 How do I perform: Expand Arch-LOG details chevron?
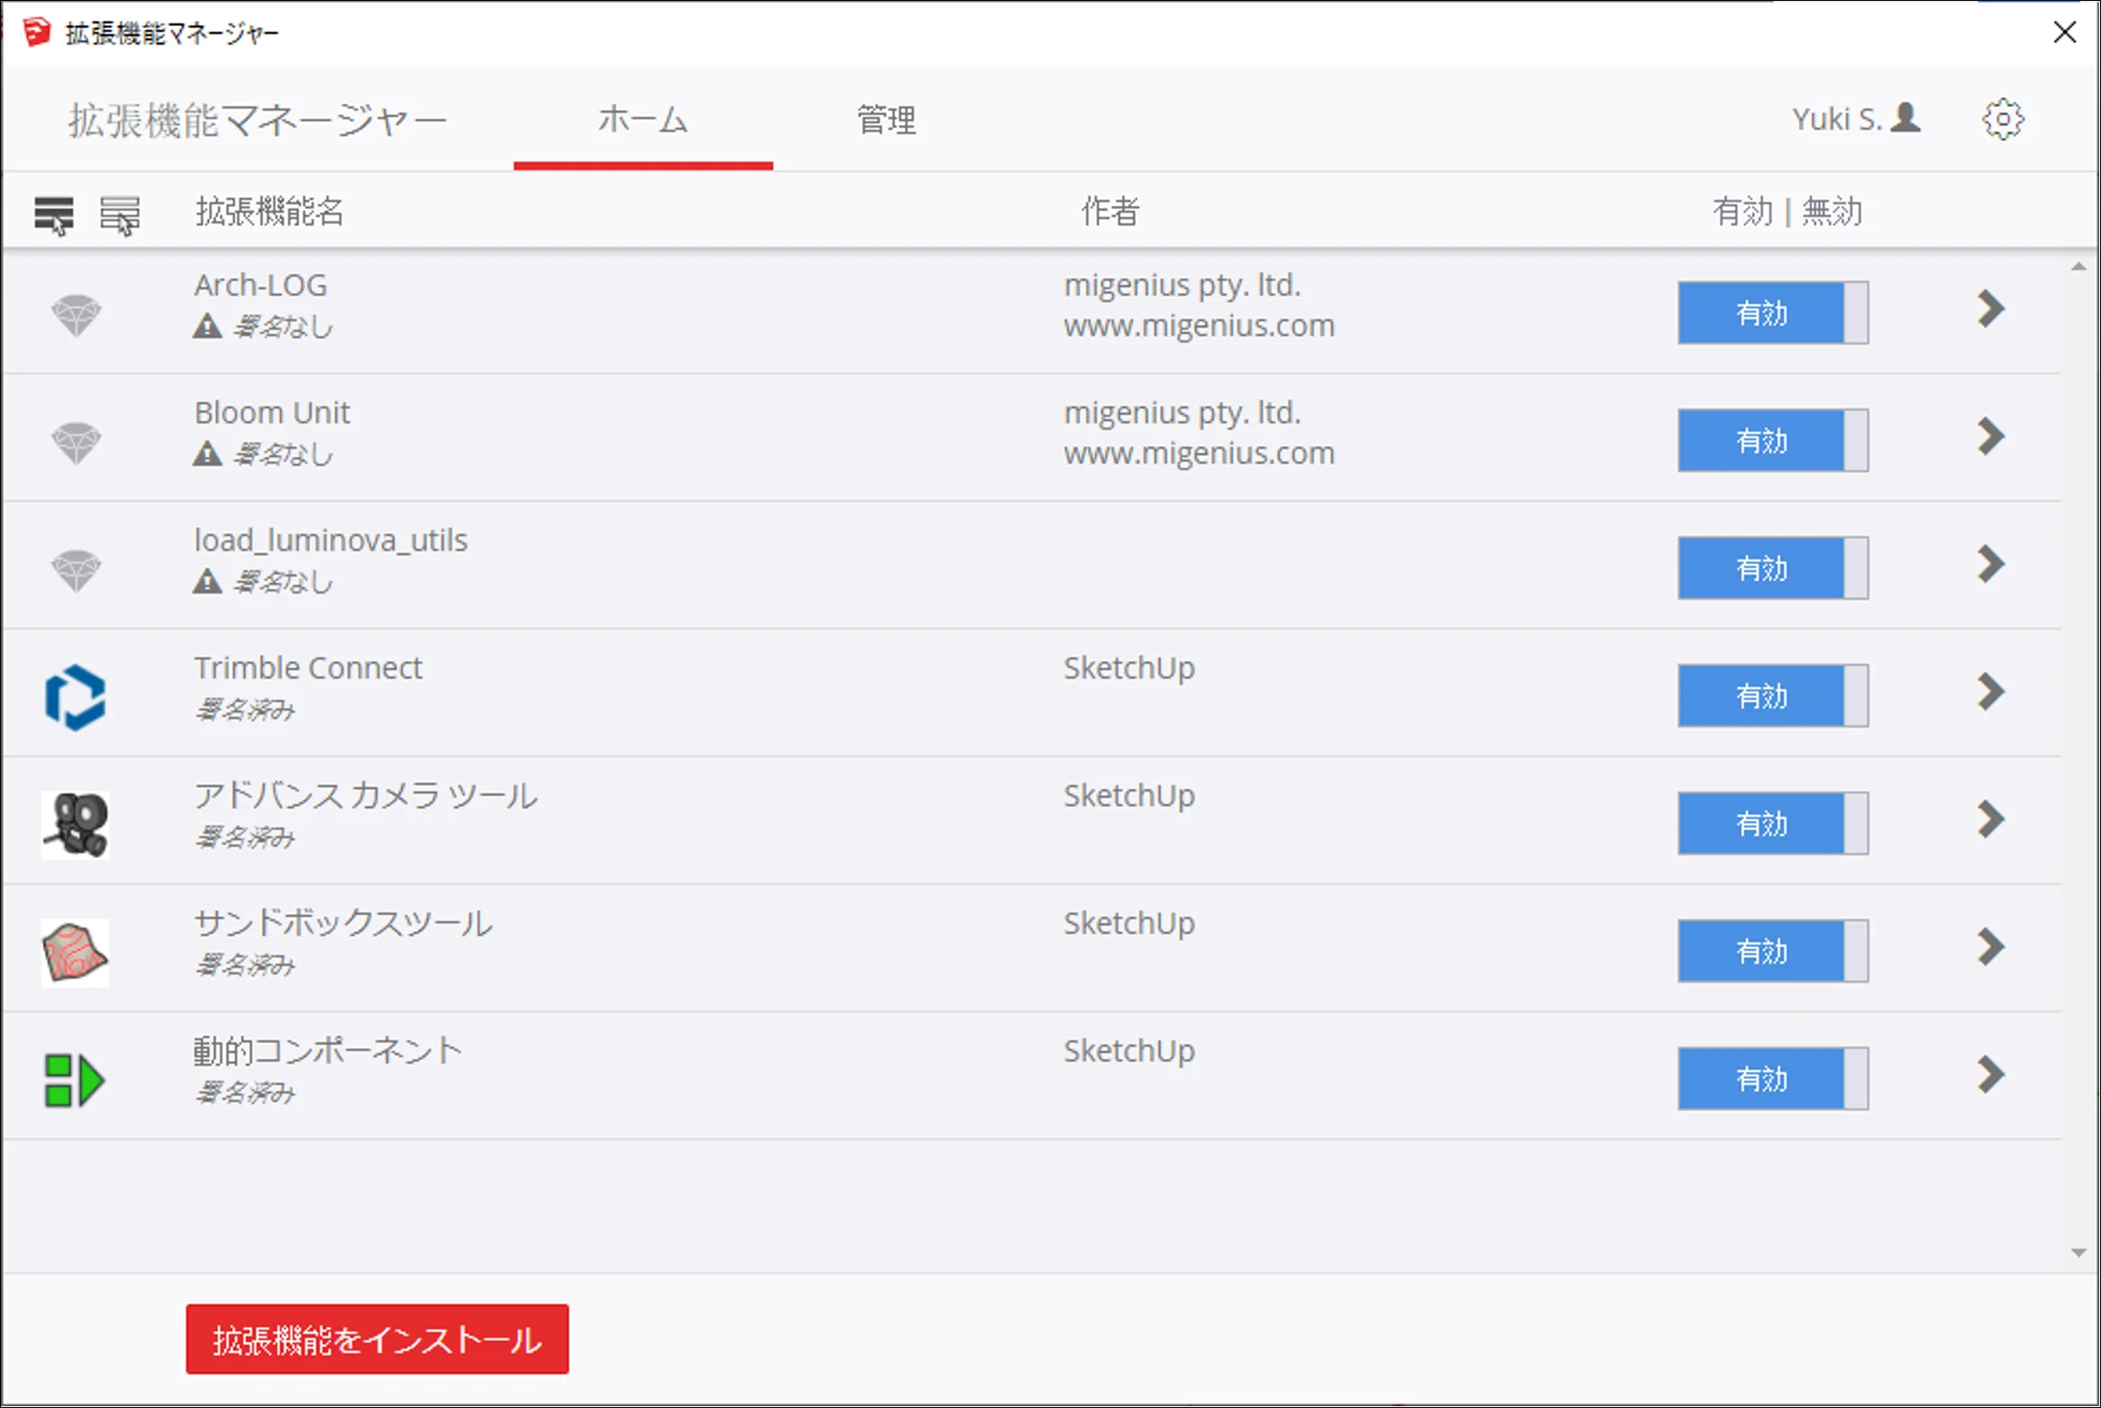[1991, 309]
